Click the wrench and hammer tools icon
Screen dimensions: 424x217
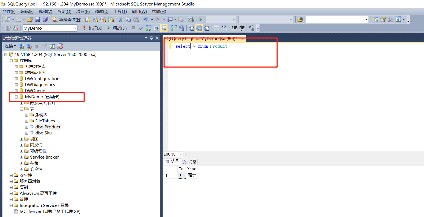point(391,19)
